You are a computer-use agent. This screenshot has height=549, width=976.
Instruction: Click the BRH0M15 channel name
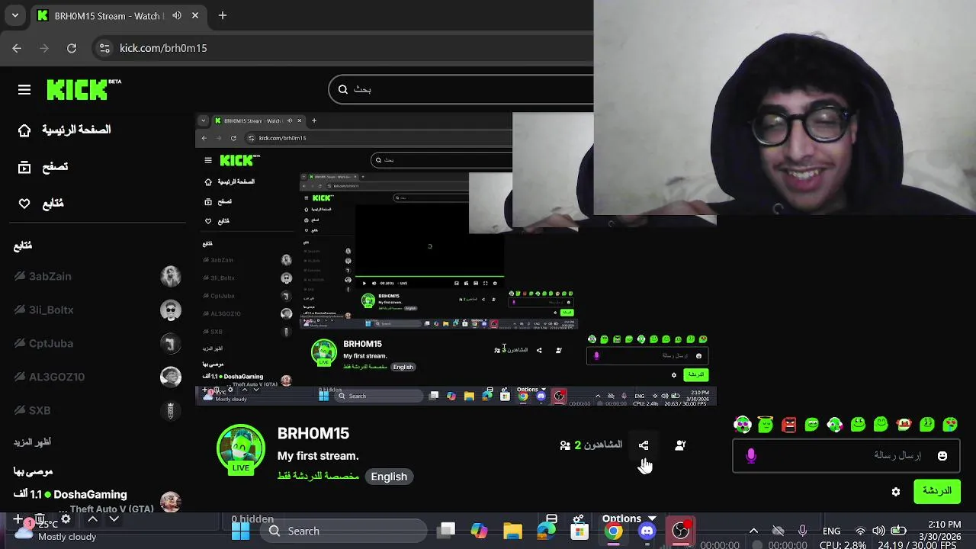coord(313,433)
